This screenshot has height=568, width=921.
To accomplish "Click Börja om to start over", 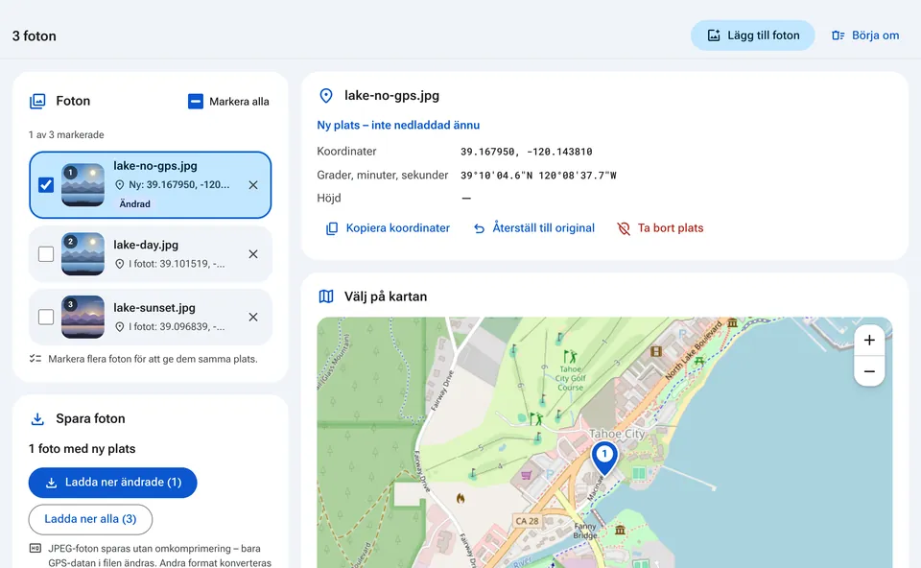I will 865,35.
